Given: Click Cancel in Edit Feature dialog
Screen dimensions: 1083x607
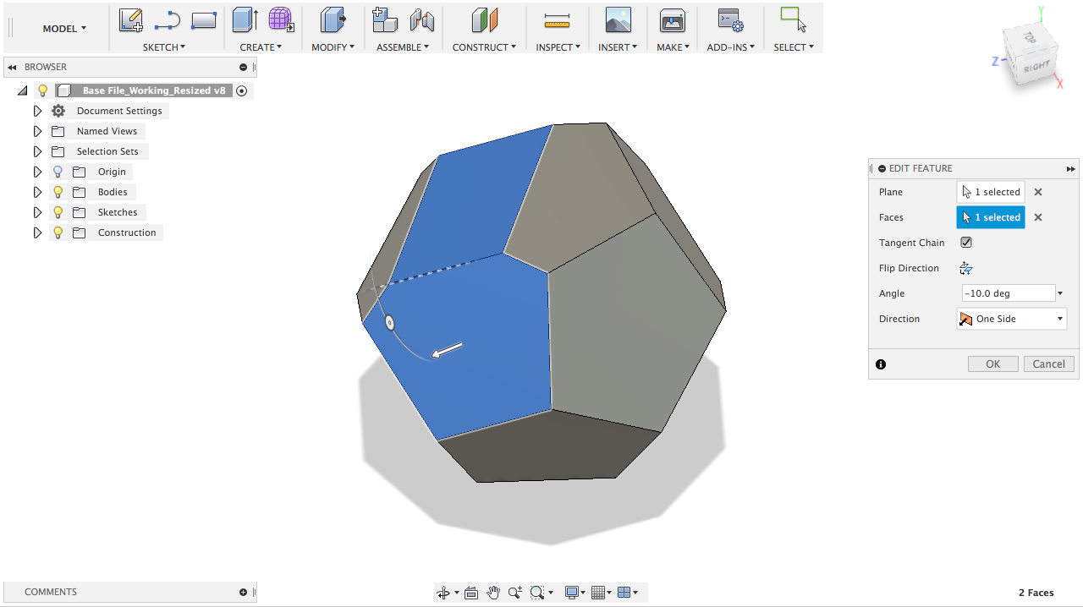Looking at the screenshot, I should pyautogui.click(x=1049, y=364).
